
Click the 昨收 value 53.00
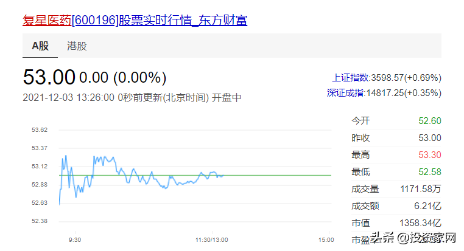(x=430, y=137)
